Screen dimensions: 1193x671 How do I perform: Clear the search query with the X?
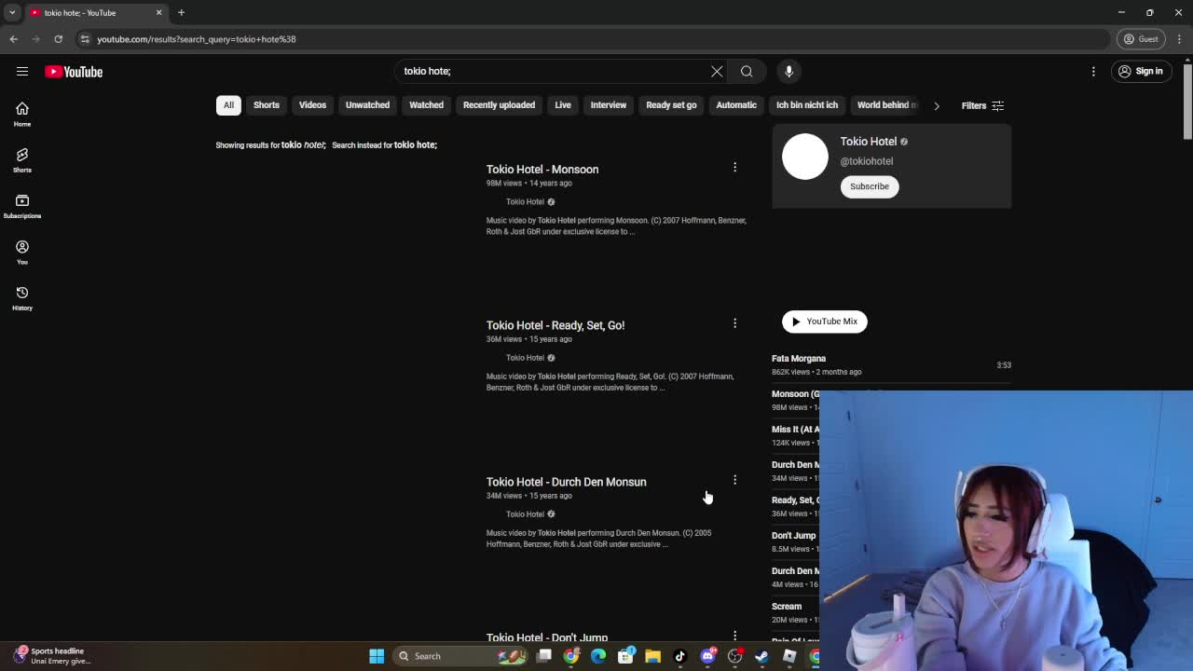tap(717, 71)
